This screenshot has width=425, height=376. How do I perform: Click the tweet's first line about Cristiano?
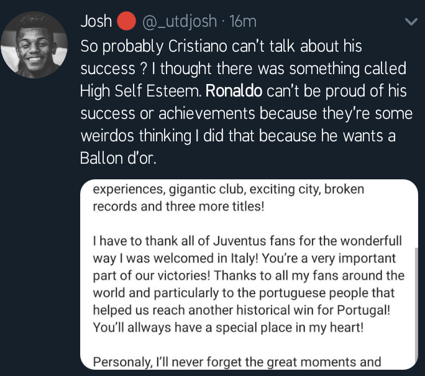pos(221,46)
